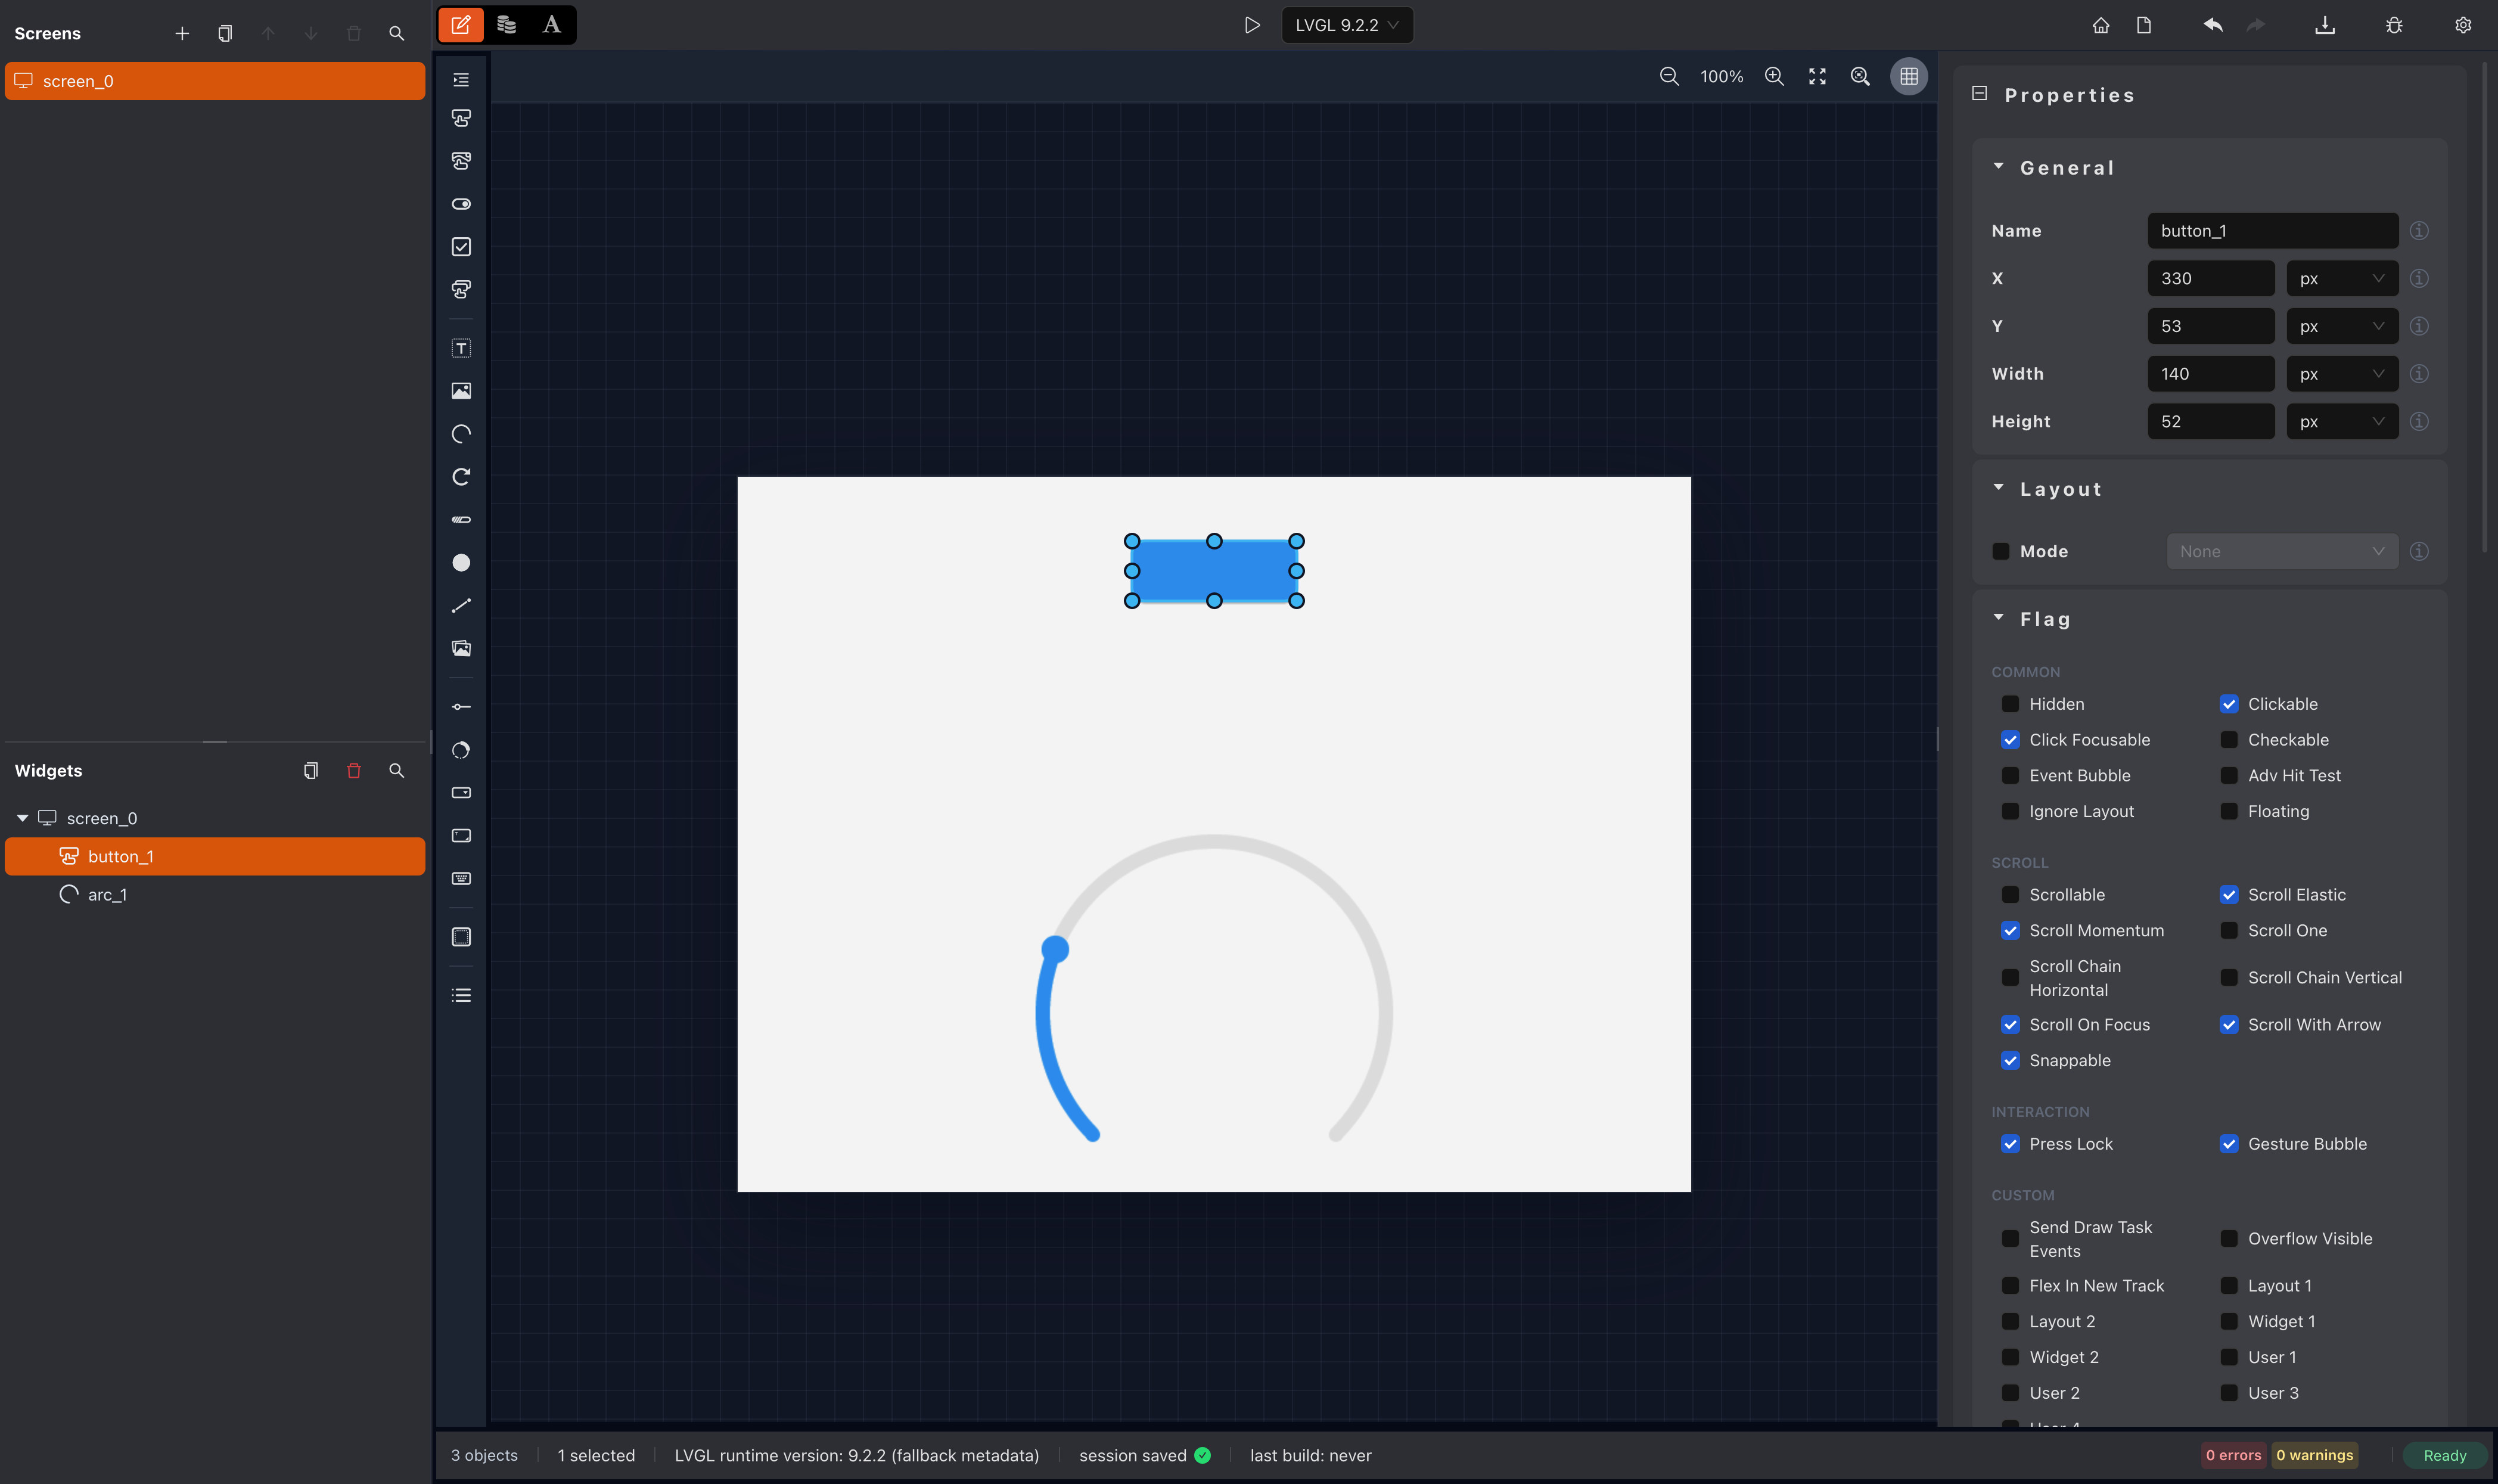Image resolution: width=2498 pixels, height=1484 pixels.
Task: Go to home via house icon
Action: click(x=2101, y=25)
